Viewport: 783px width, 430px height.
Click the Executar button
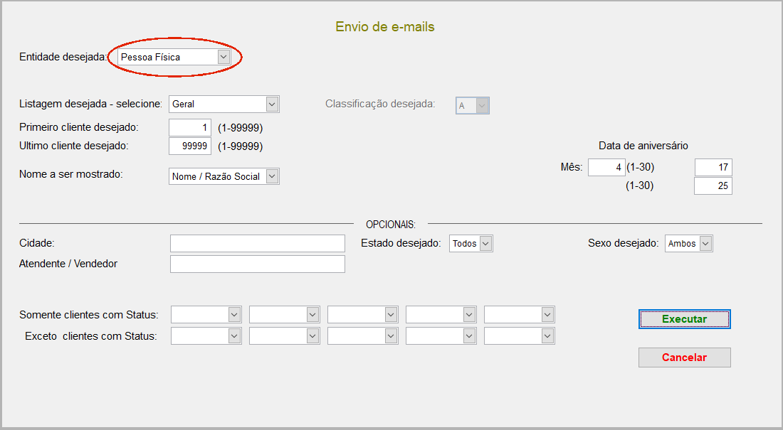[684, 318]
